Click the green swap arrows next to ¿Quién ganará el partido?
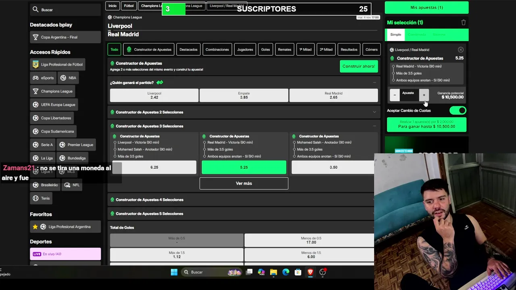The image size is (516, 290). tap(160, 83)
